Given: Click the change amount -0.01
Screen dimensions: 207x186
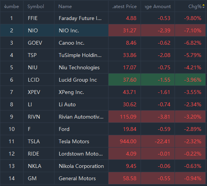Looking at the screenshot, I should click(x=164, y=154).
